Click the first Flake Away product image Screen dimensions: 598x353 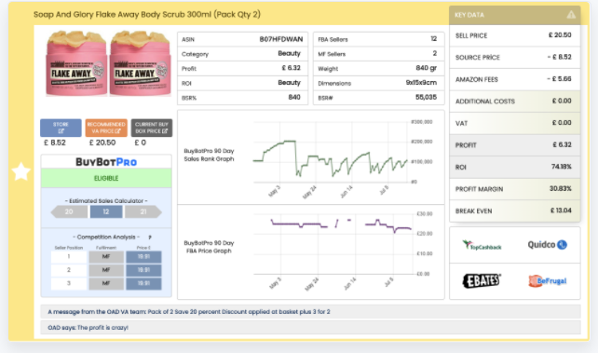pyautogui.click(x=76, y=63)
